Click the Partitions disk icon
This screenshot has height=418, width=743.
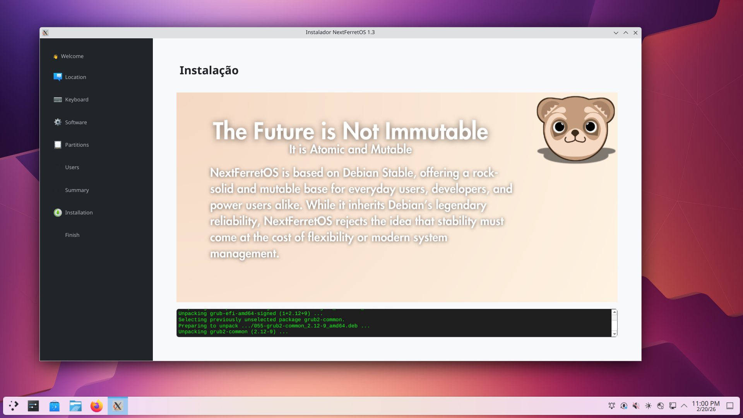coord(58,145)
